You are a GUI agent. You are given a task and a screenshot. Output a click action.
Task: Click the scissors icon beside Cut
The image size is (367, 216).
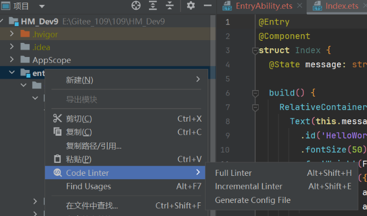pos(57,118)
